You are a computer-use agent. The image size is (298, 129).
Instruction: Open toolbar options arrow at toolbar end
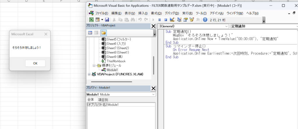coord(264,20)
